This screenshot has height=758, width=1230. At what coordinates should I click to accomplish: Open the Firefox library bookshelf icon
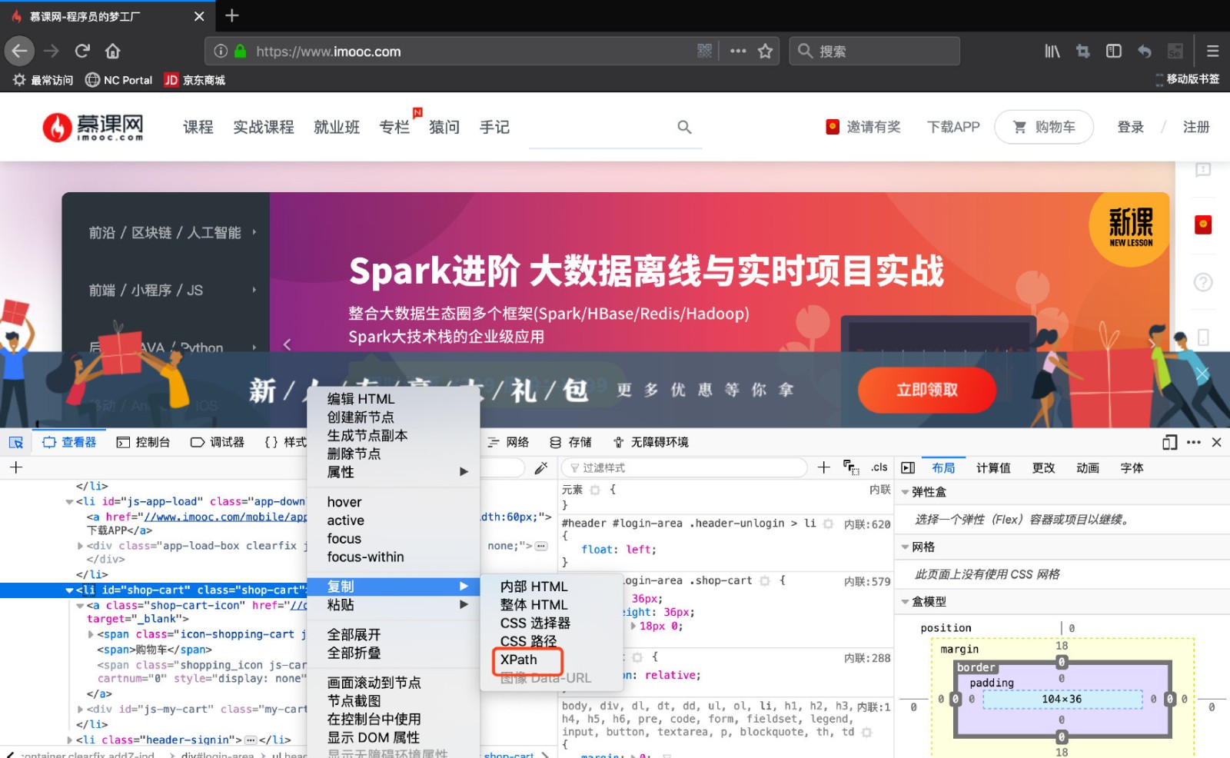pos(1052,51)
